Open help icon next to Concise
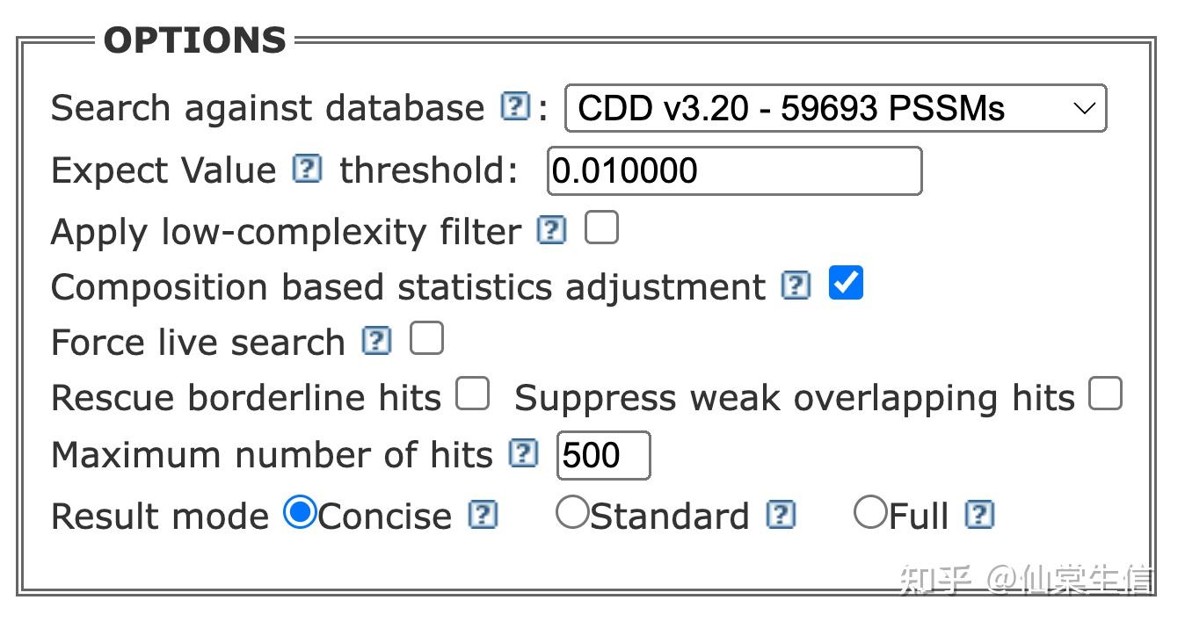 483,515
